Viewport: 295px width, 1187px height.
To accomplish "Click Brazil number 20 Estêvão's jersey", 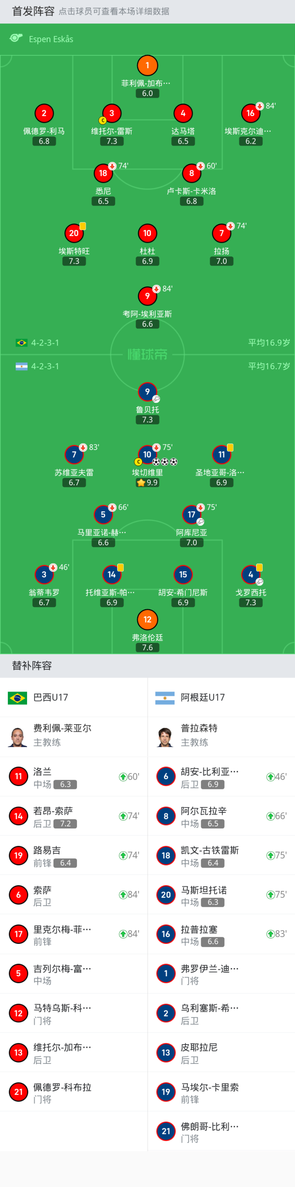I will (73, 233).
